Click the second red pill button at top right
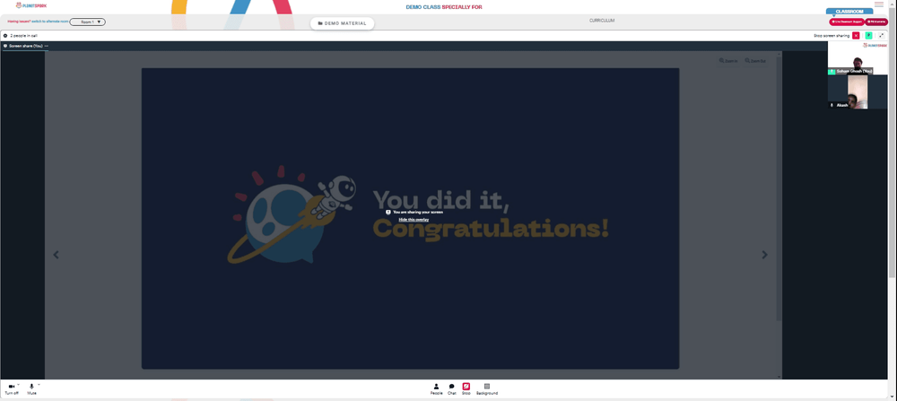This screenshot has width=897, height=401. (876, 22)
